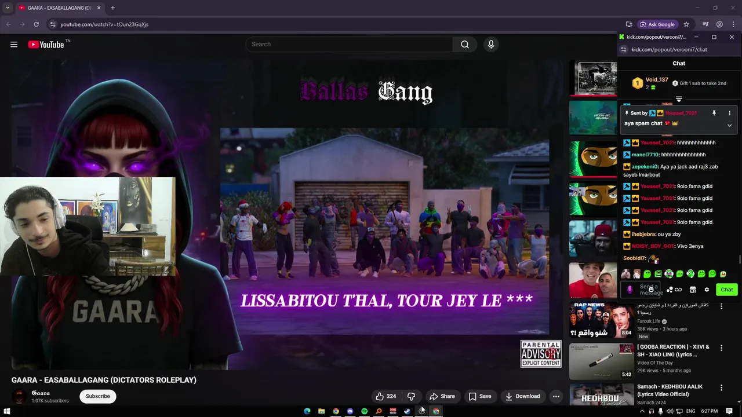Image resolution: width=742 pixels, height=417 pixels.
Task: Open the Gaara channel name link
Action: 41,393
